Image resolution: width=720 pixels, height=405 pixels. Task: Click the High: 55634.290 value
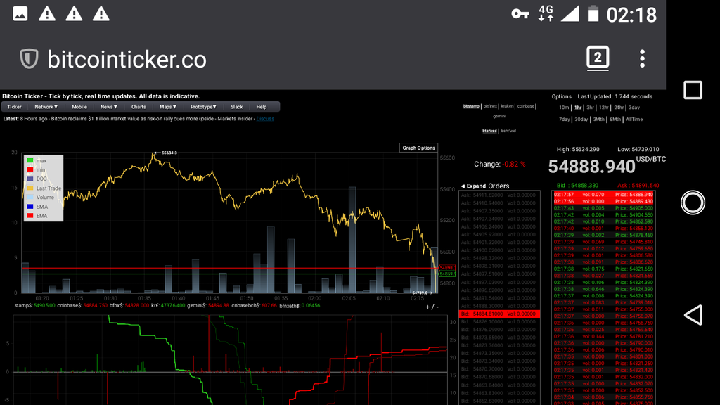click(x=578, y=149)
